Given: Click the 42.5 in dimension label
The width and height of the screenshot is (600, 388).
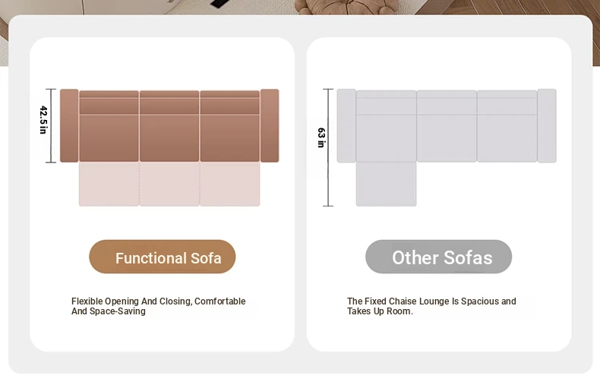Looking at the screenshot, I should pyautogui.click(x=43, y=120).
